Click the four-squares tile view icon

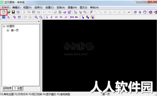pyautogui.click(x=19, y=17)
